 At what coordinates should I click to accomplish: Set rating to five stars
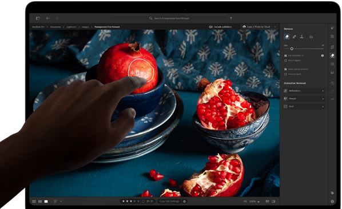(138, 202)
